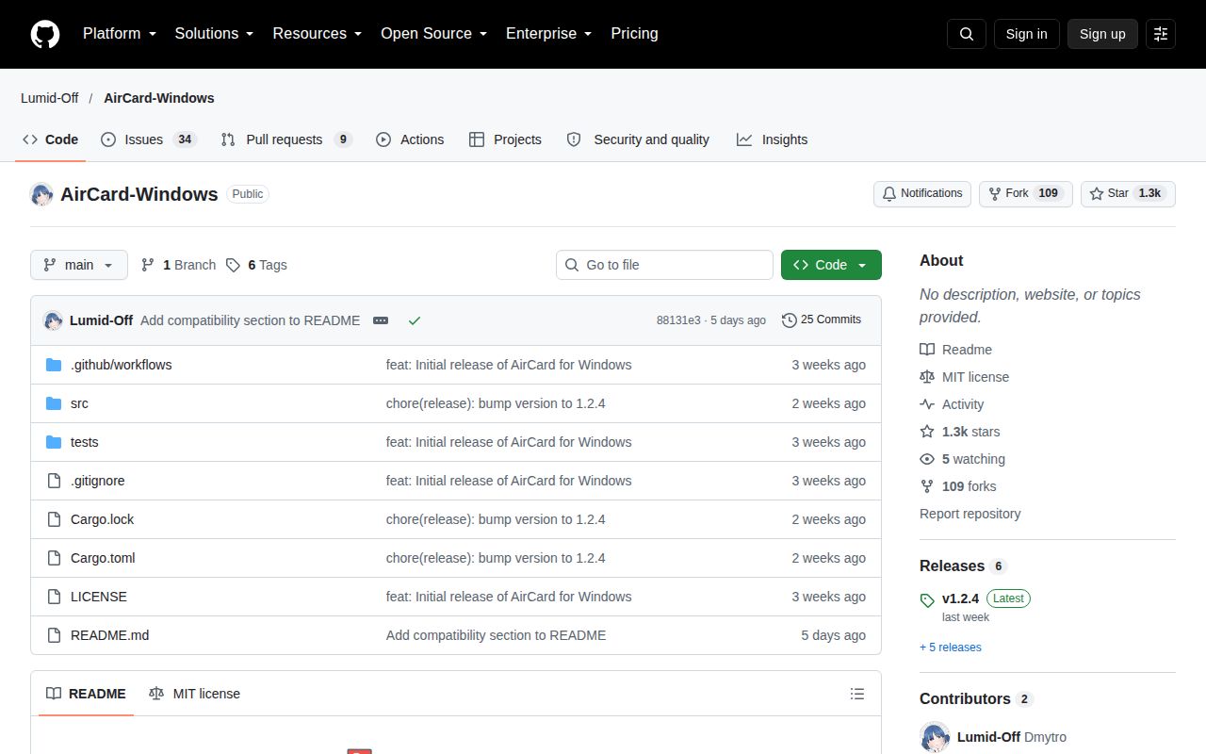
Task: Open README outline list icon
Action: [857, 694]
